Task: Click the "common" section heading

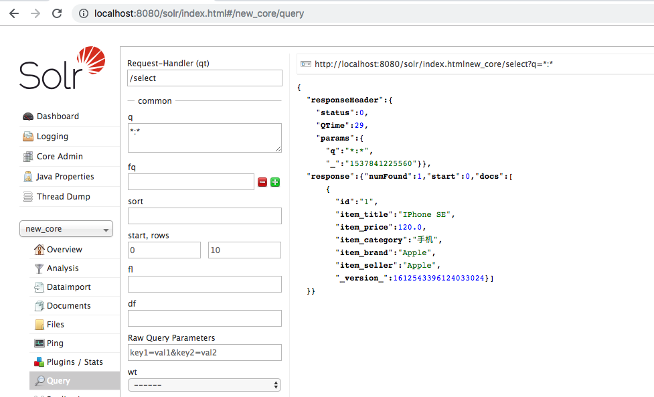Action: pyautogui.click(x=155, y=101)
